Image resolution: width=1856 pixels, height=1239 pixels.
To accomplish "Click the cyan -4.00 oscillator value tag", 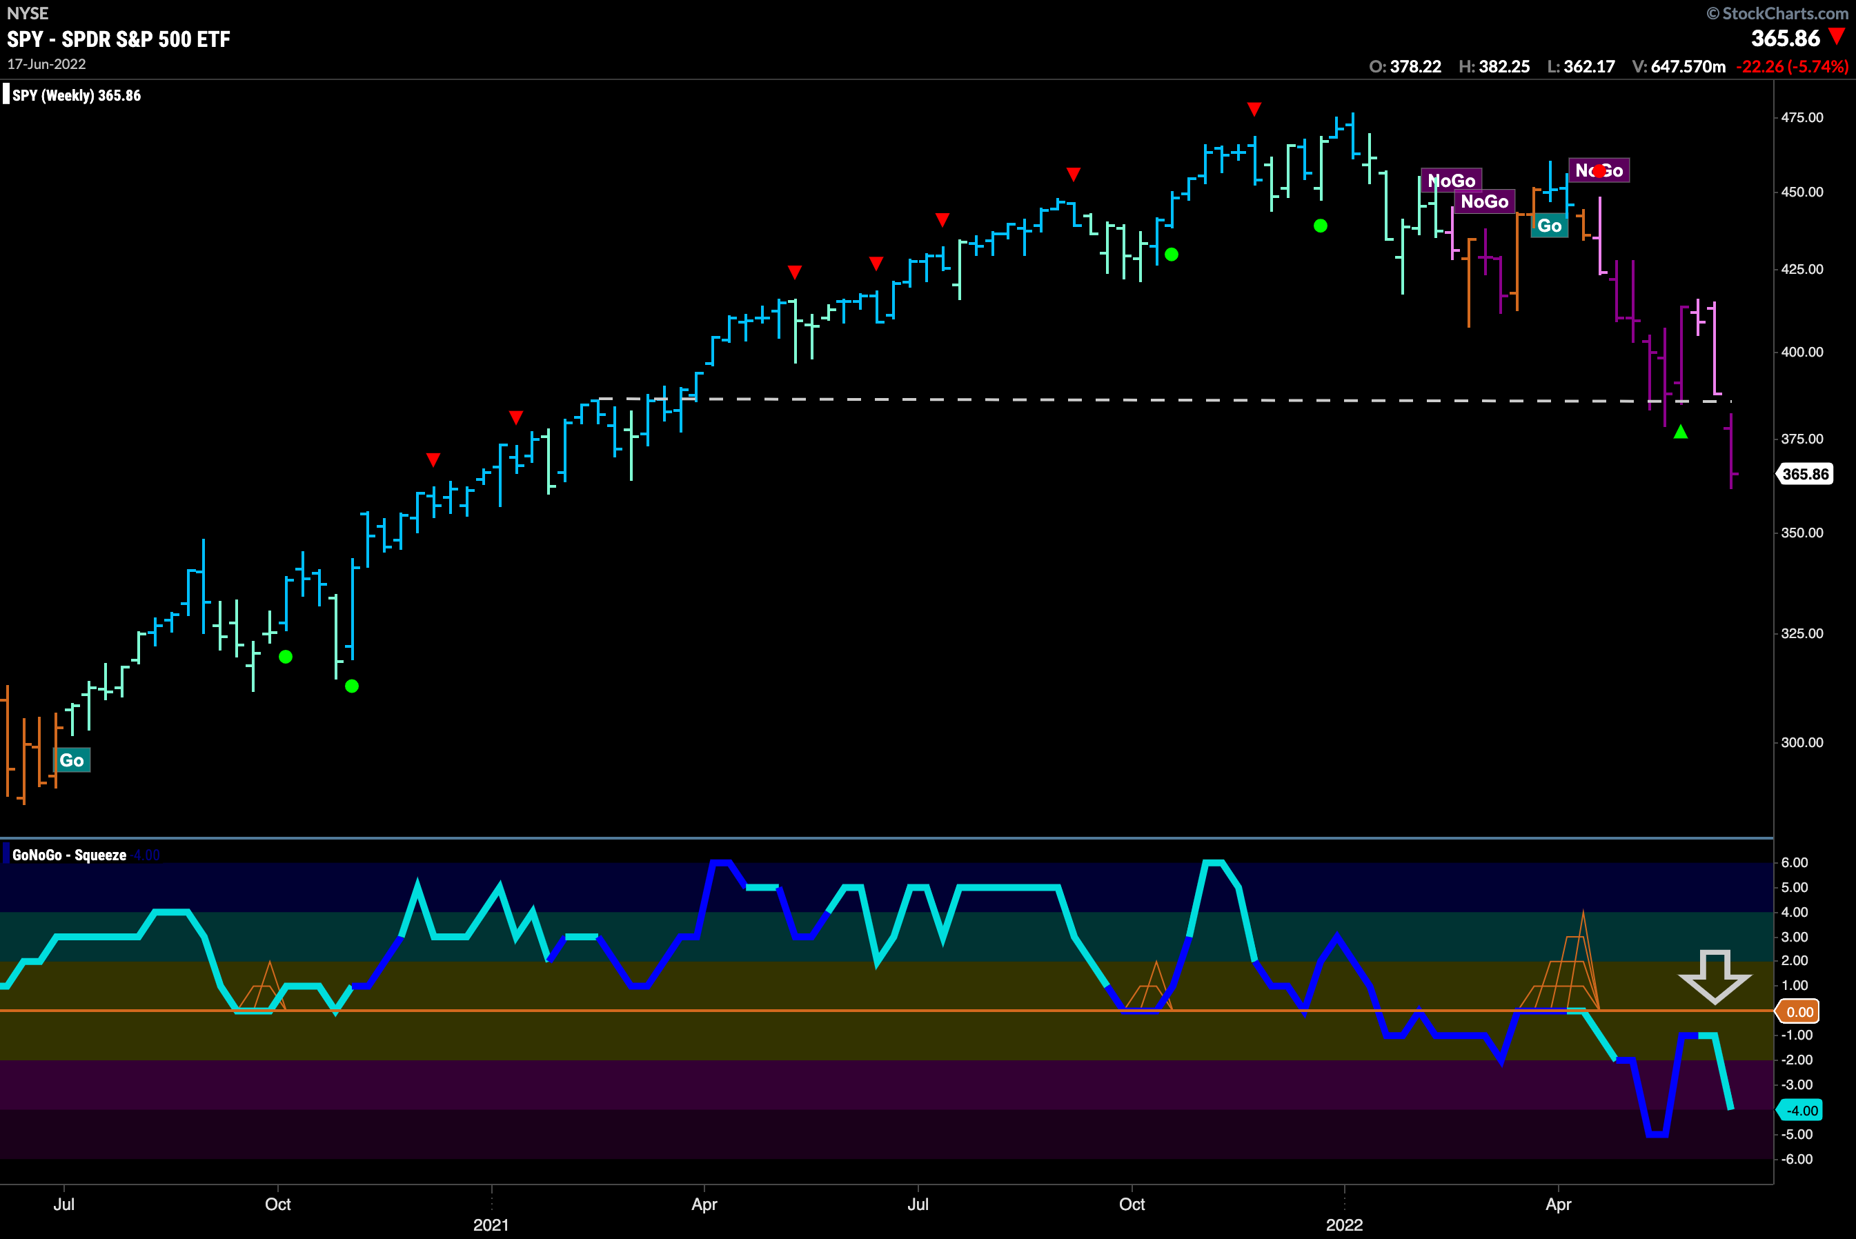I will [1799, 1110].
